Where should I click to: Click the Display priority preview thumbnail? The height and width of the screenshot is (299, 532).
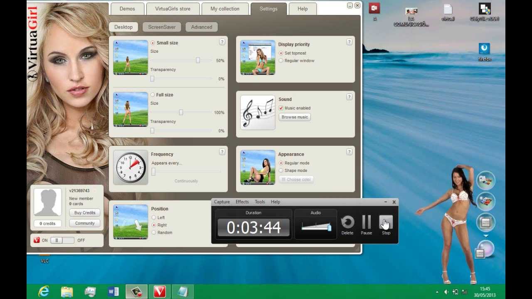258,57
